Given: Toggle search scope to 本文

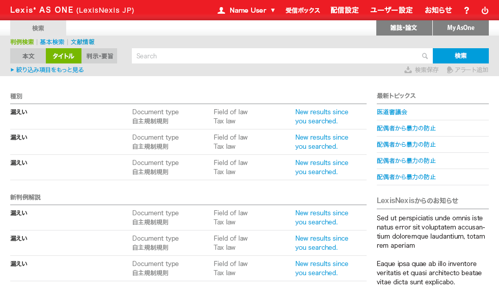Looking at the screenshot, I should 28,56.
